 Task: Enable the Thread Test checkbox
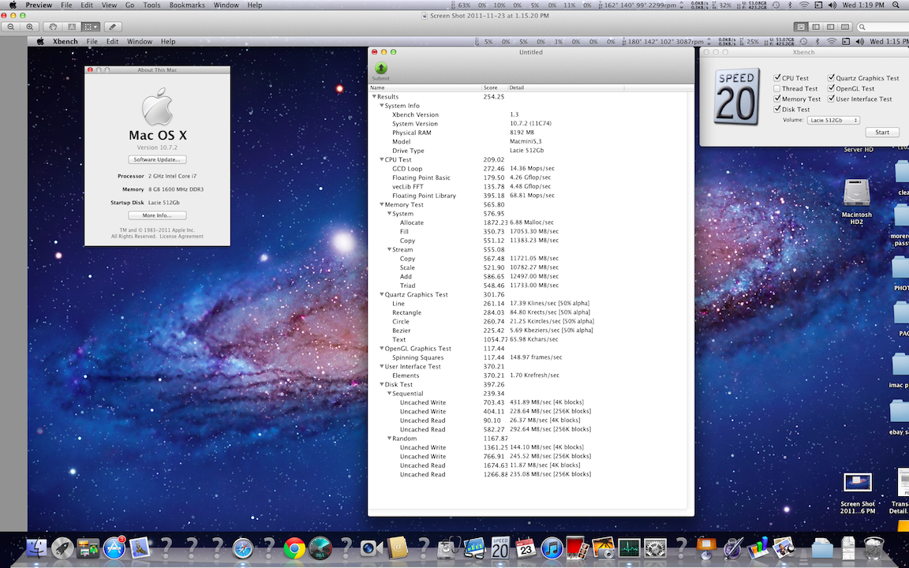click(x=777, y=88)
